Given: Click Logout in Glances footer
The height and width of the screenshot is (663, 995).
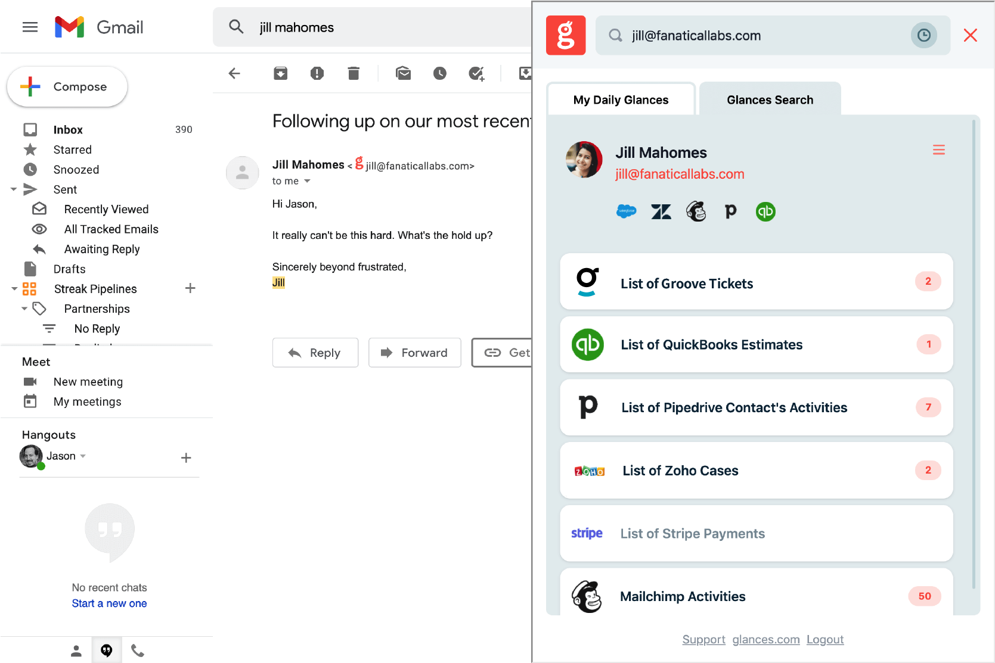Looking at the screenshot, I should coord(825,639).
